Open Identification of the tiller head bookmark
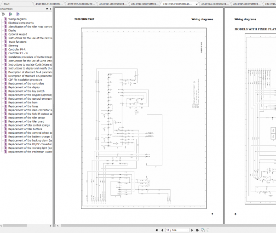276x233 pixels. coord(30,27)
